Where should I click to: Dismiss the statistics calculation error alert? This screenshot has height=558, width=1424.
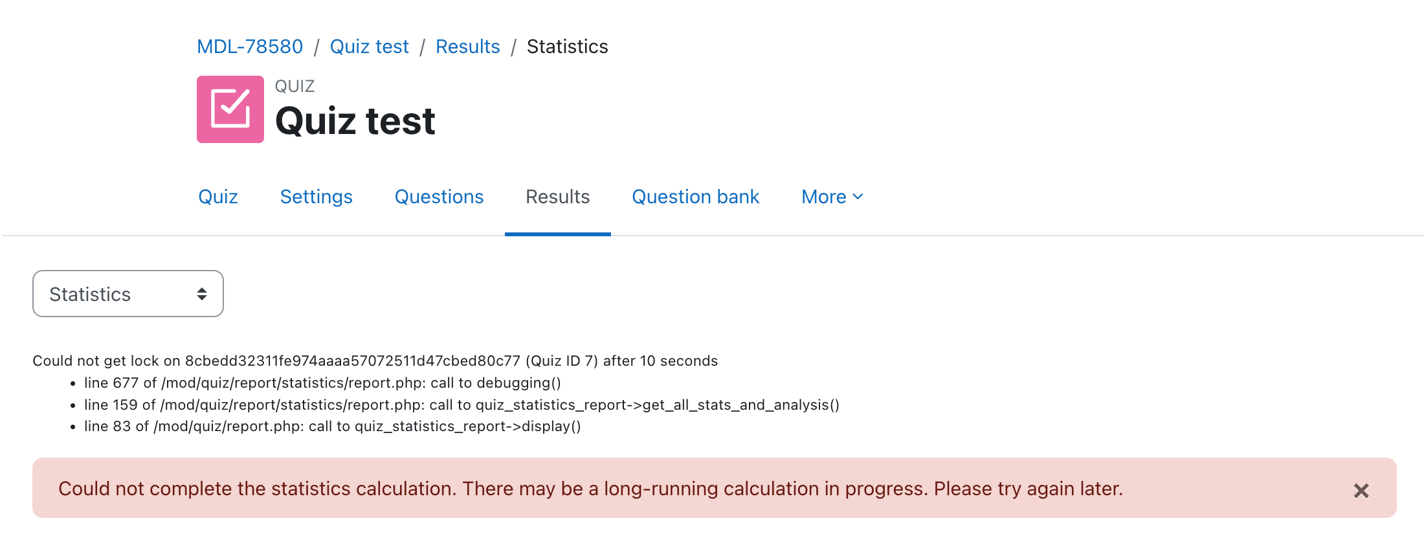point(1361,491)
